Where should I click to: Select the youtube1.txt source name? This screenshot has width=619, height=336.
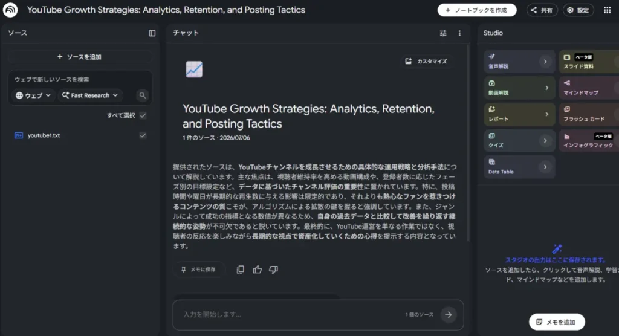[44, 135]
